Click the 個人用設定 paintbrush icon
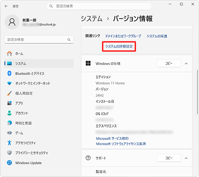 (x=10, y=93)
